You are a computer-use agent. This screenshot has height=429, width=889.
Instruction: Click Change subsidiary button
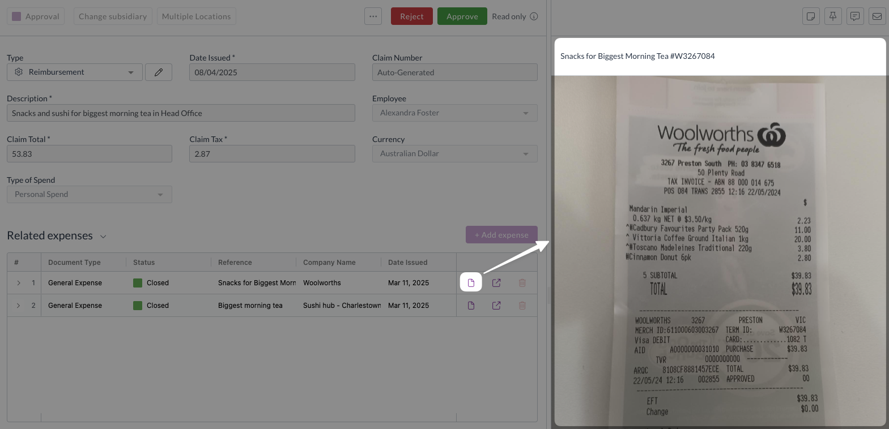113,16
